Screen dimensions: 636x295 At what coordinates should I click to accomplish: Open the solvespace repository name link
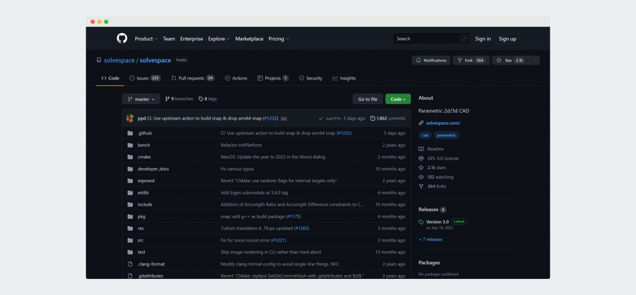click(x=155, y=60)
